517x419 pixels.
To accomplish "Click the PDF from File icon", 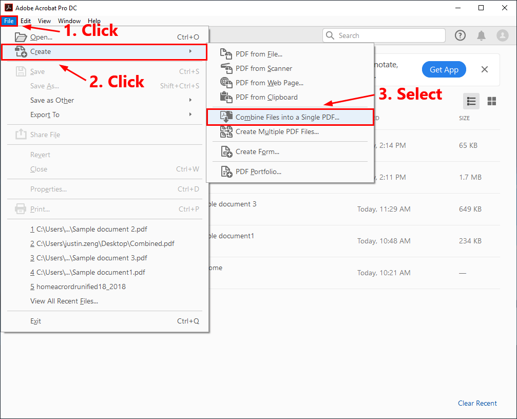I will click(226, 54).
